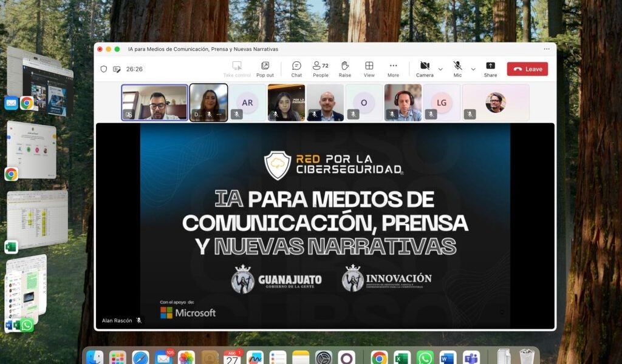Leave the meeting

click(x=527, y=69)
